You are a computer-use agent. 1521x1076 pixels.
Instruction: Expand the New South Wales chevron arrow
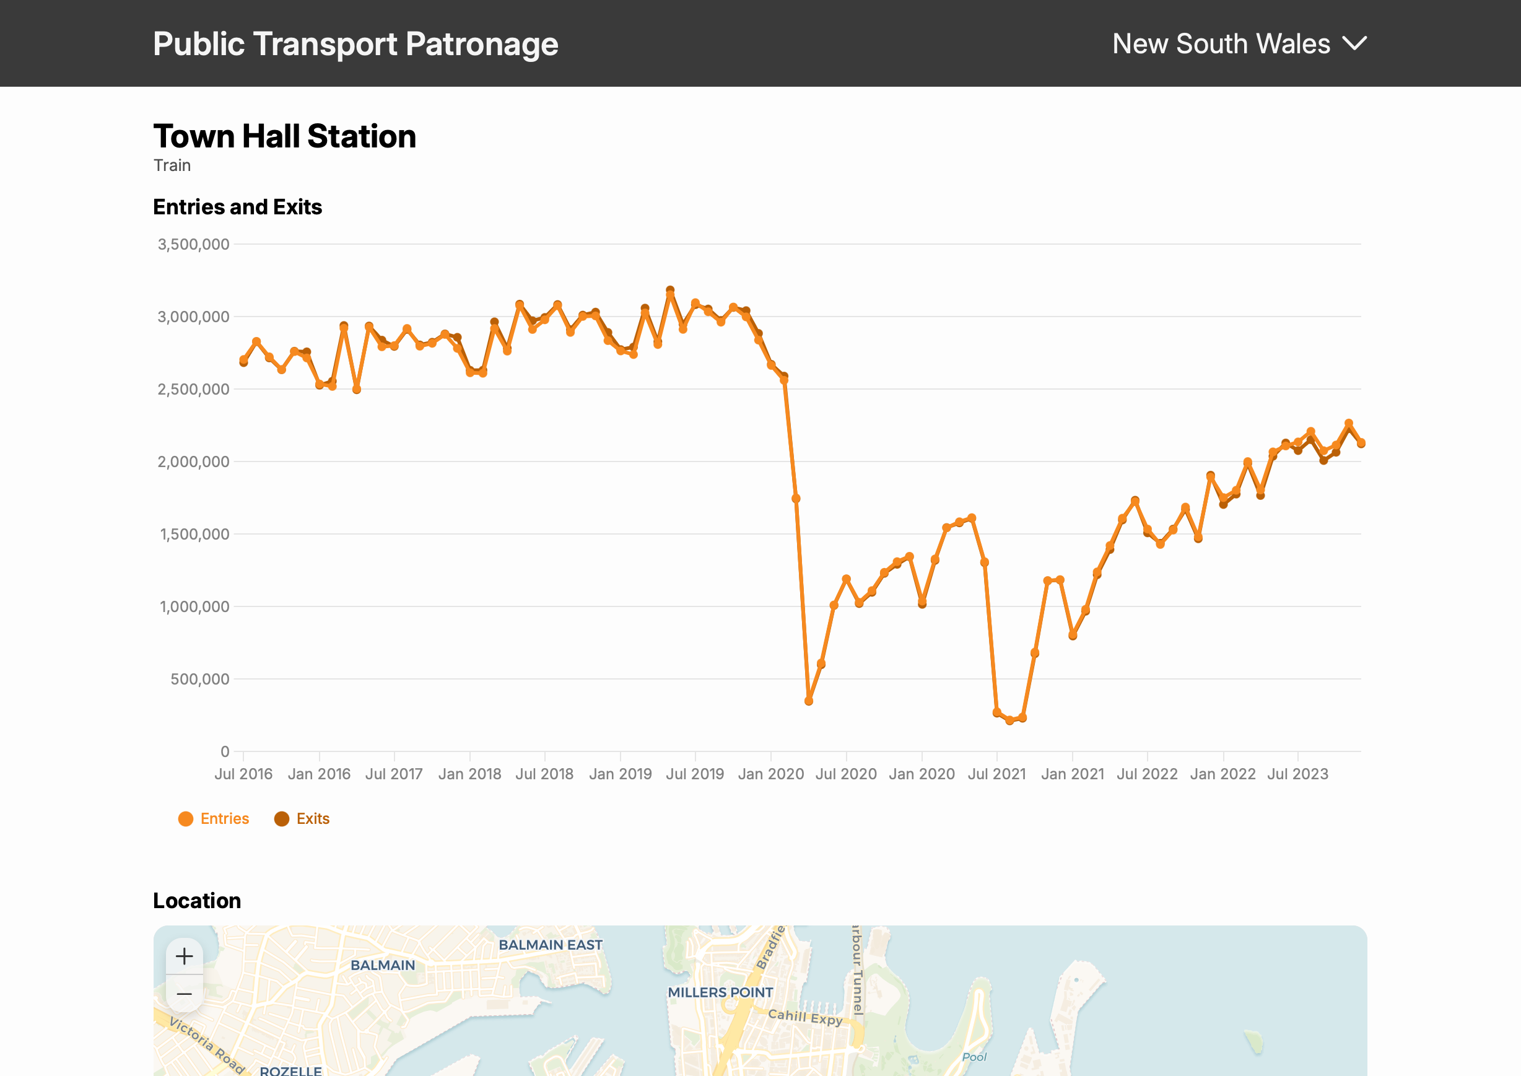coord(1354,44)
